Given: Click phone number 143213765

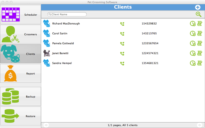Looking at the screenshot, I should 149,34.
